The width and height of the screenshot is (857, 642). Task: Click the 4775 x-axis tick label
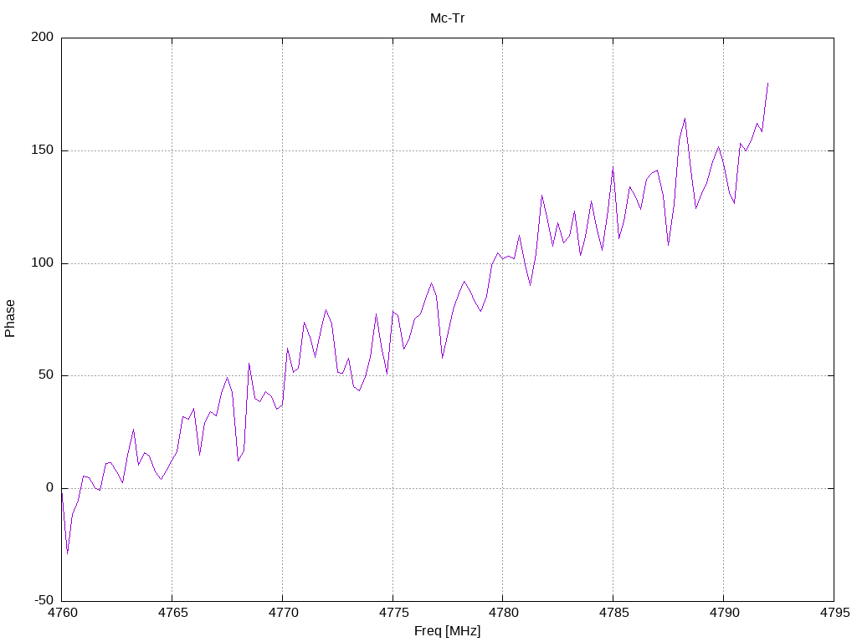pos(393,613)
